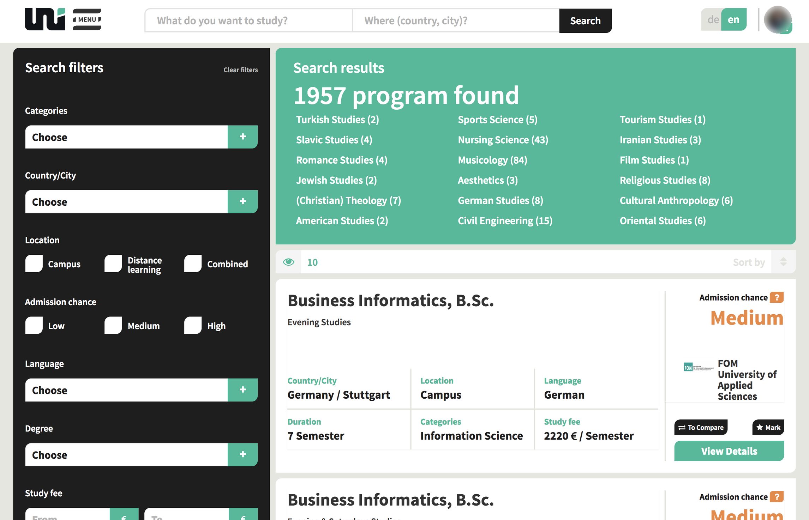This screenshot has height=520, width=809.
Task: Click the Mark star button
Action: point(768,427)
